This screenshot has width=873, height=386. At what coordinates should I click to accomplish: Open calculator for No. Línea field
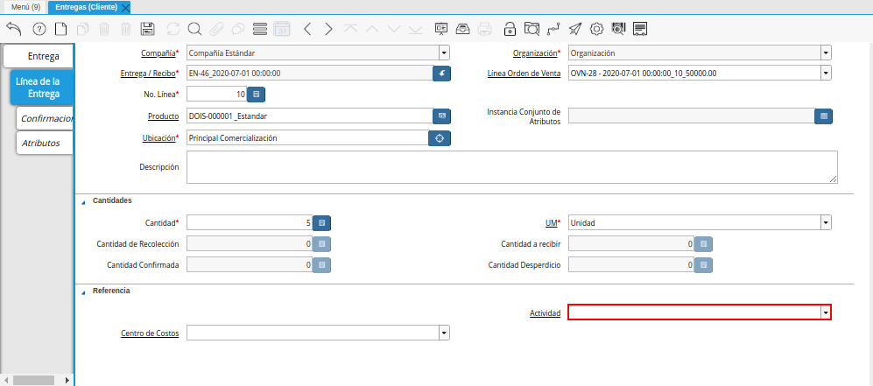256,95
